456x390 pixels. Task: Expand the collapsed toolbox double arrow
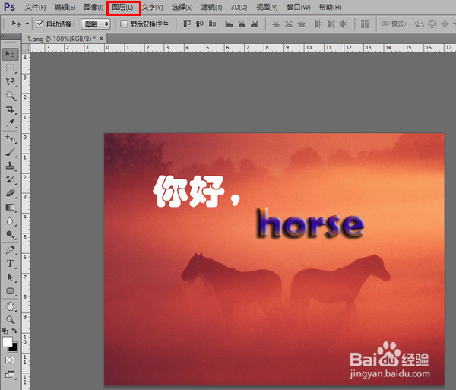[x=4, y=36]
